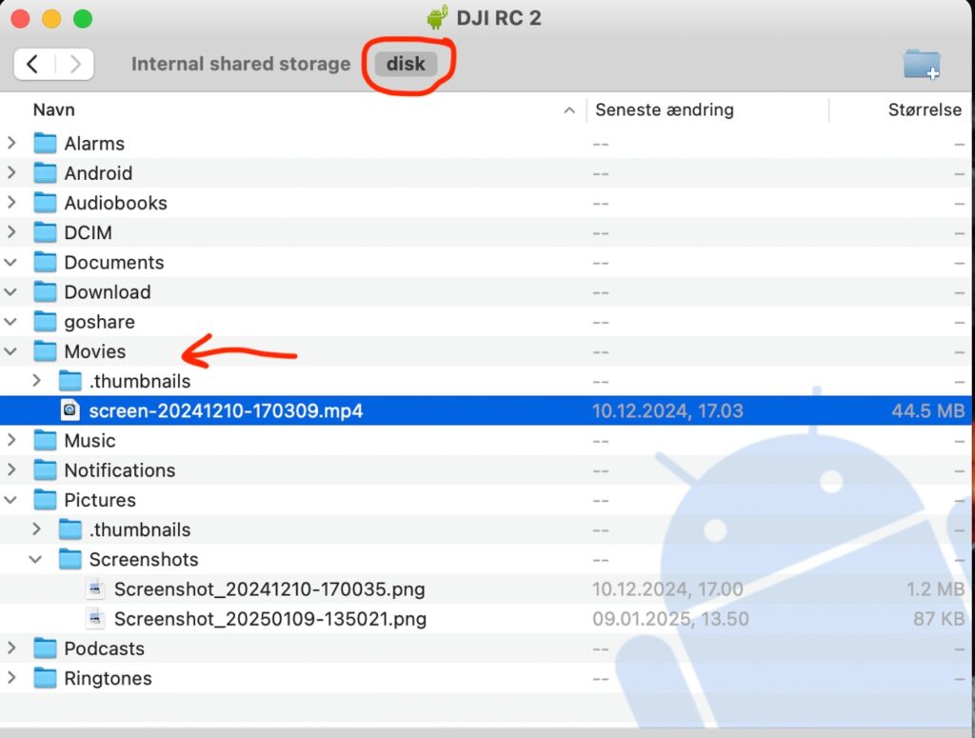Screen dimensions: 975x738
Task: Click the goshare folder icon
Action: [x=45, y=322]
